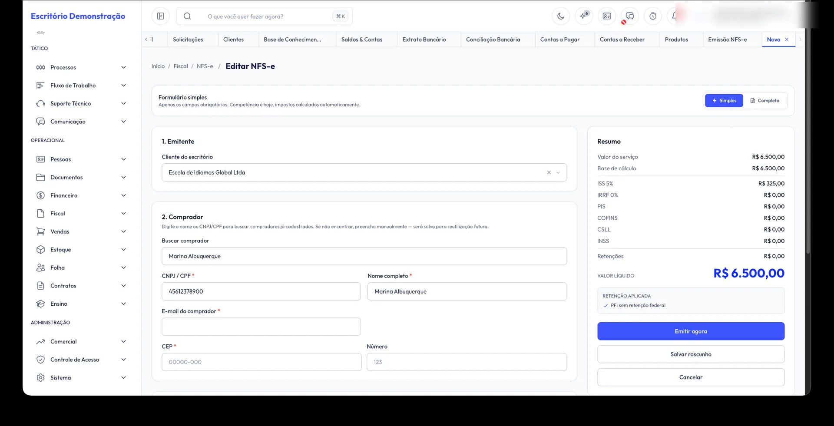
Task: Click the Emitir agora button
Action: (691, 331)
